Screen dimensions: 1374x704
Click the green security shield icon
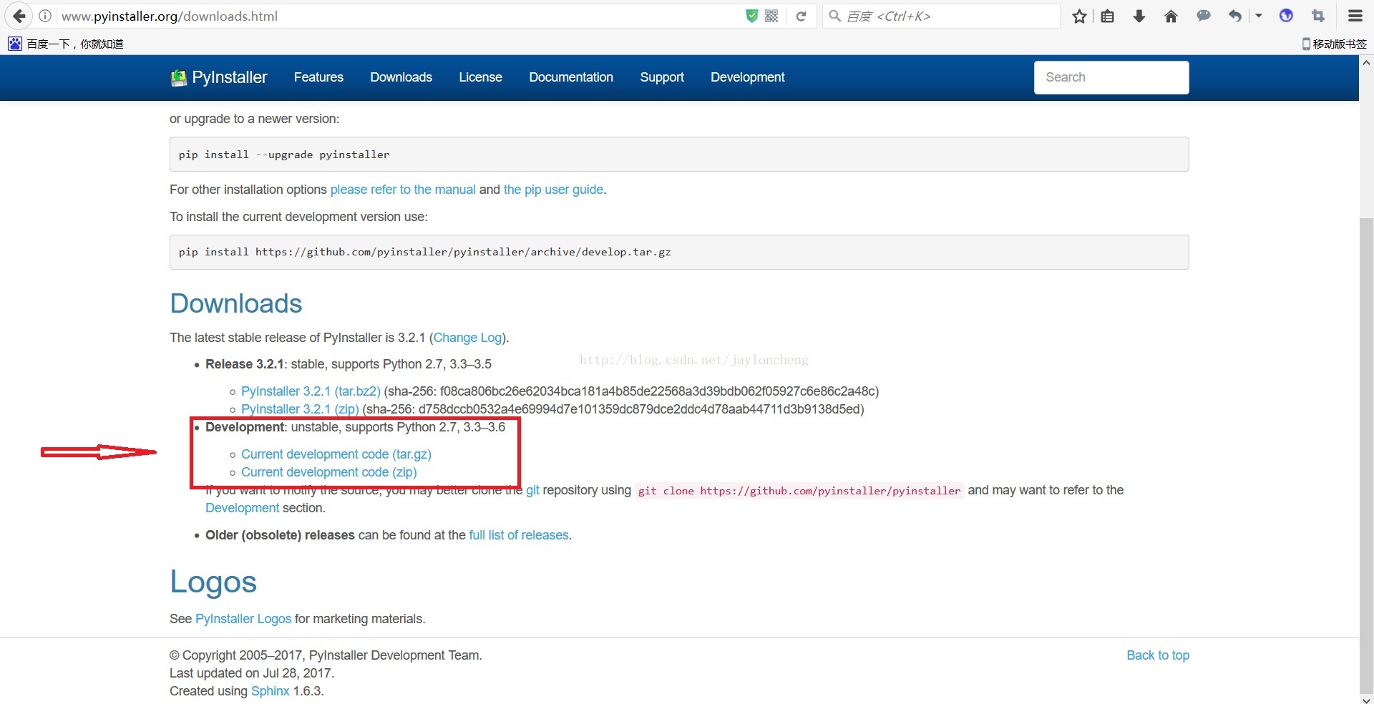coord(751,16)
